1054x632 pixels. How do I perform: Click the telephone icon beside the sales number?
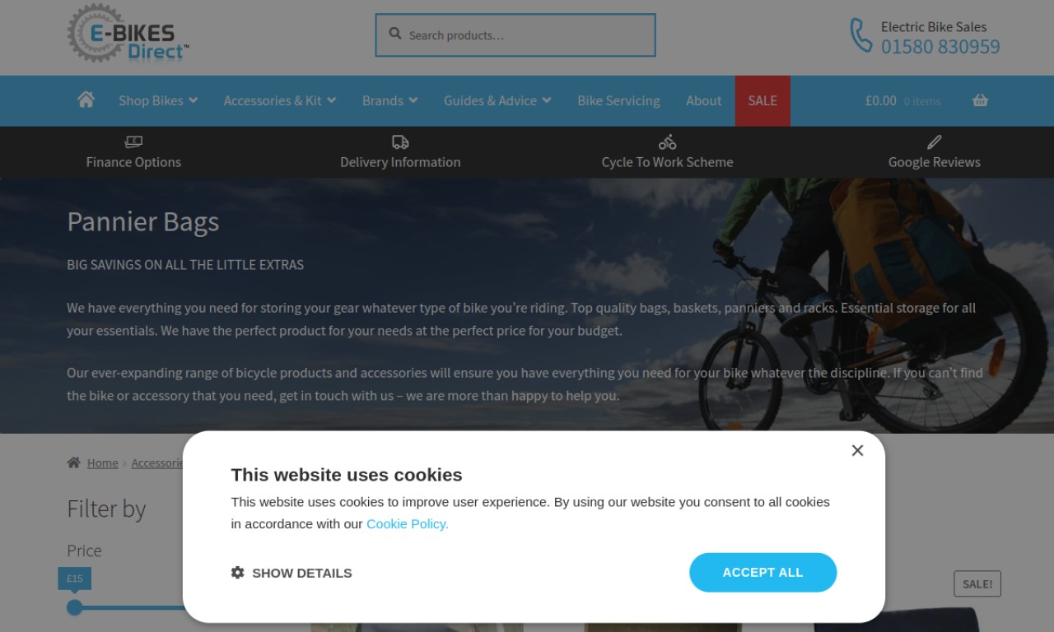pos(860,35)
